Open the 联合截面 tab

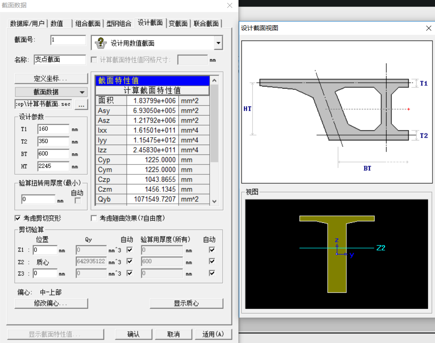[207, 24]
